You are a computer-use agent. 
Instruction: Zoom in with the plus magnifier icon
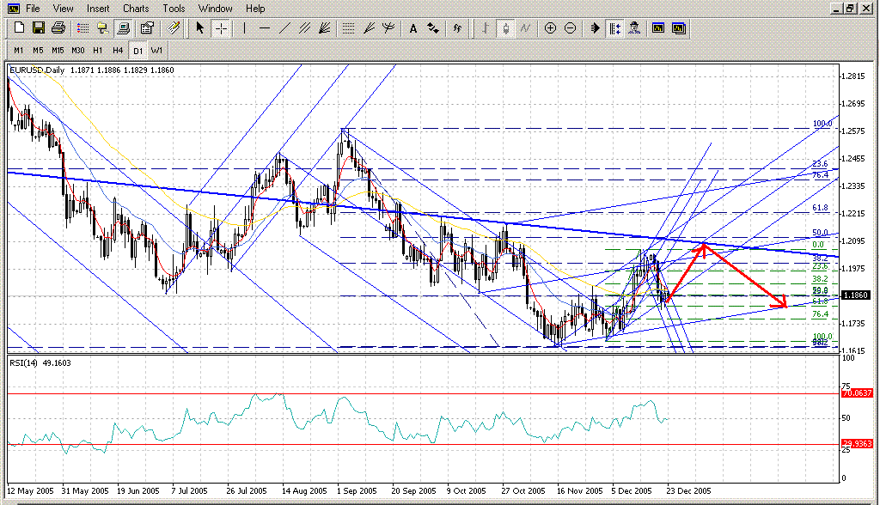(551, 28)
